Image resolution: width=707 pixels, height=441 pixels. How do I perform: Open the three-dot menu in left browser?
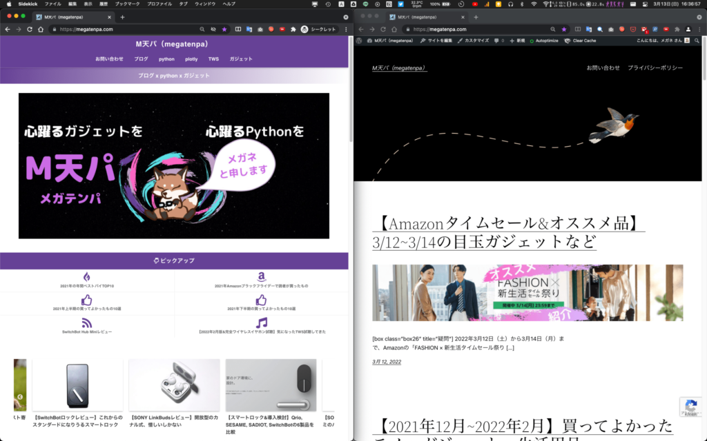pos(346,29)
